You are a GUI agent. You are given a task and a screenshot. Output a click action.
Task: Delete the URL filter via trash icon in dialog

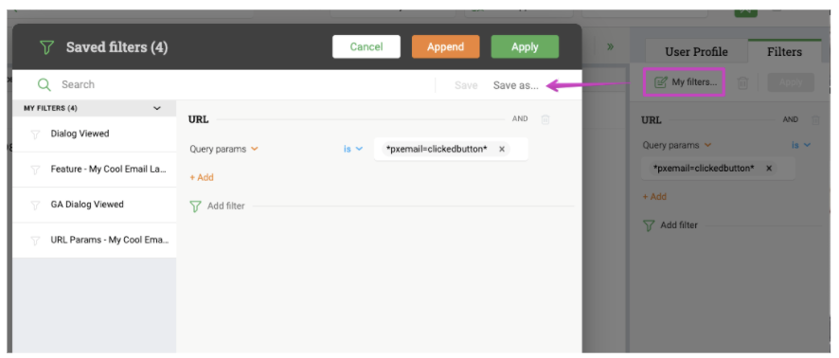click(545, 119)
